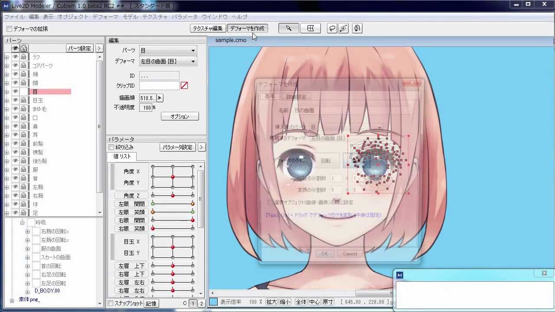Toggle lock on the 顔 part
Image resolution: width=555 pixels, height=312 pixels.
(23, 83)
